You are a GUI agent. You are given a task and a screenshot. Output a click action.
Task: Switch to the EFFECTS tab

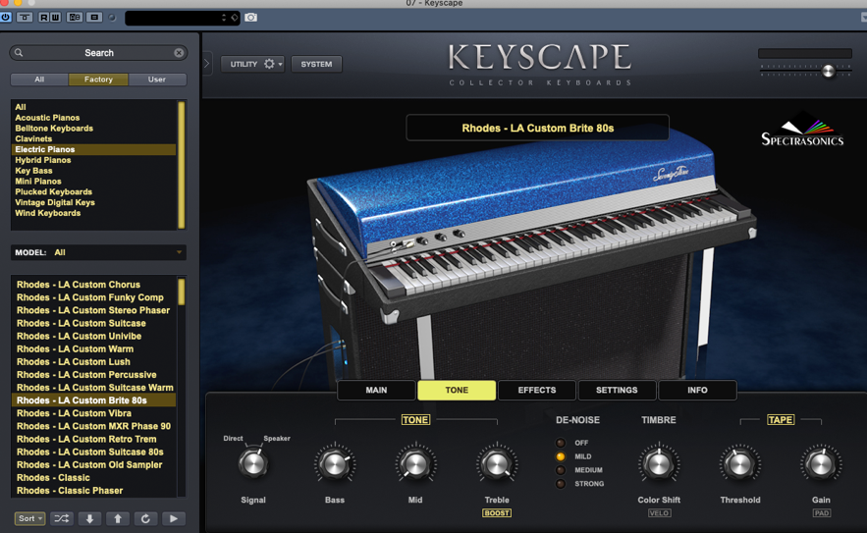[537, 390]
